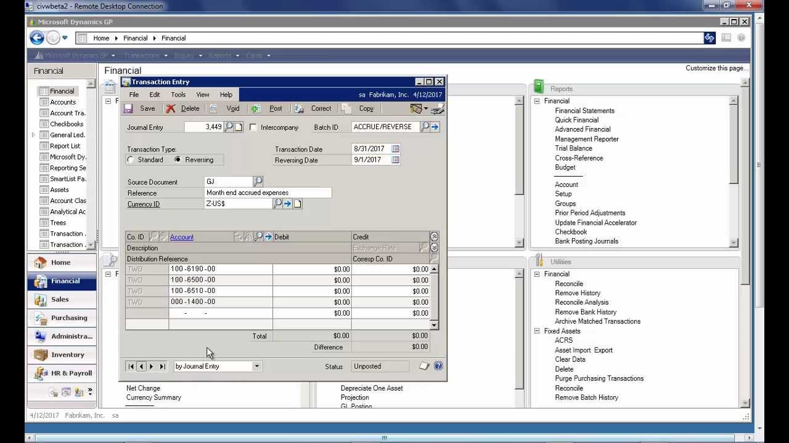The height and width of the screenshot is (443, 789).
Task: Open the Currency ID link label
Action: coord(144,204)
